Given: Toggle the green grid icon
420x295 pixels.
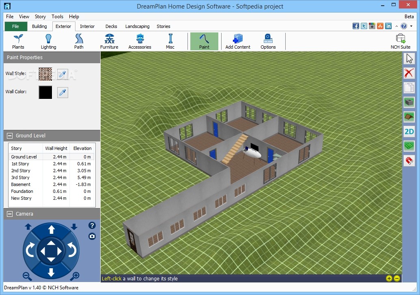Looking at the screenshot, I should (x=409, y=146).
